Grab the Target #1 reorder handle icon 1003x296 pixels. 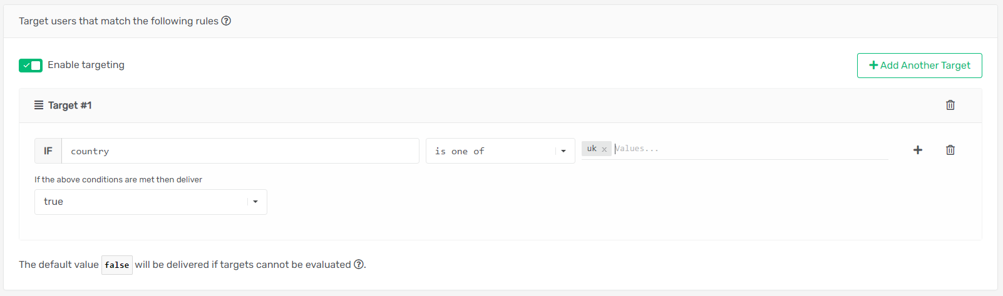pyautogui.click(x=39, y=105)
